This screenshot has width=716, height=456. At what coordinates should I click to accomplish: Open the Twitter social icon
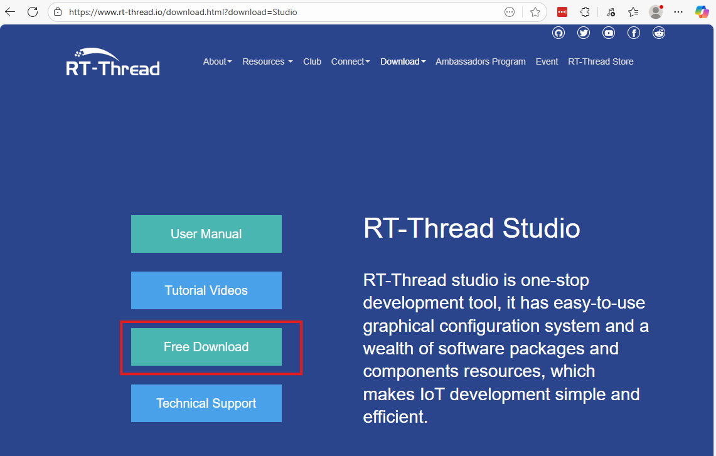click(584, 33)
